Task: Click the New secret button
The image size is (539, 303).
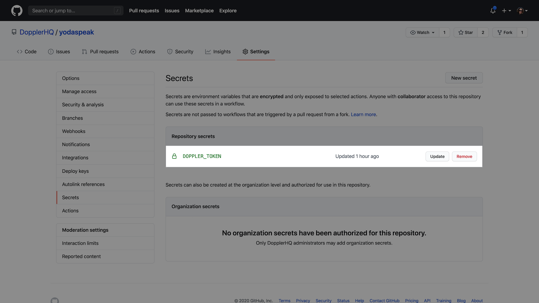Action: click(464, 78)
